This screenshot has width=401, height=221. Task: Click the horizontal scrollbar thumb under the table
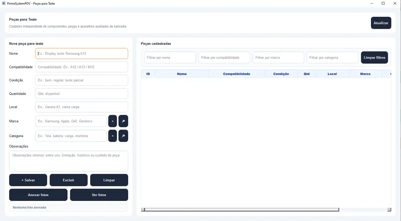242,210
